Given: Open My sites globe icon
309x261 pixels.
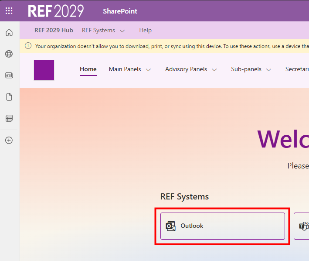Looking at the screenshot, I should point(9,54).
